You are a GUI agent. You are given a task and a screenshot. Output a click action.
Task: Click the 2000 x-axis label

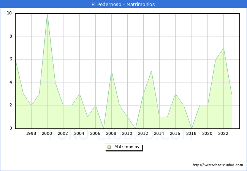click(x=47, y=133)
